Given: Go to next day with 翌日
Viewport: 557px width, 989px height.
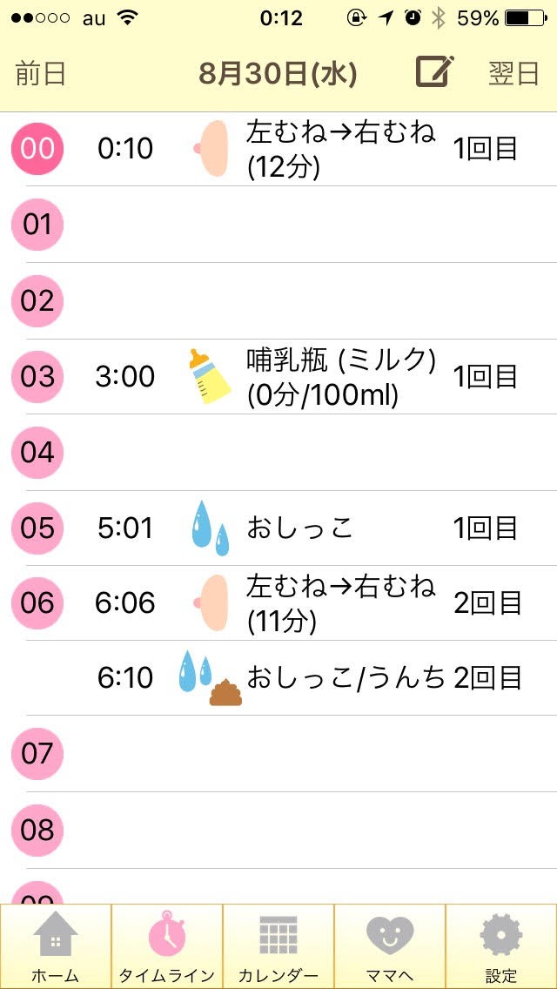Looking at the screenshot, I should pos(513,74).
